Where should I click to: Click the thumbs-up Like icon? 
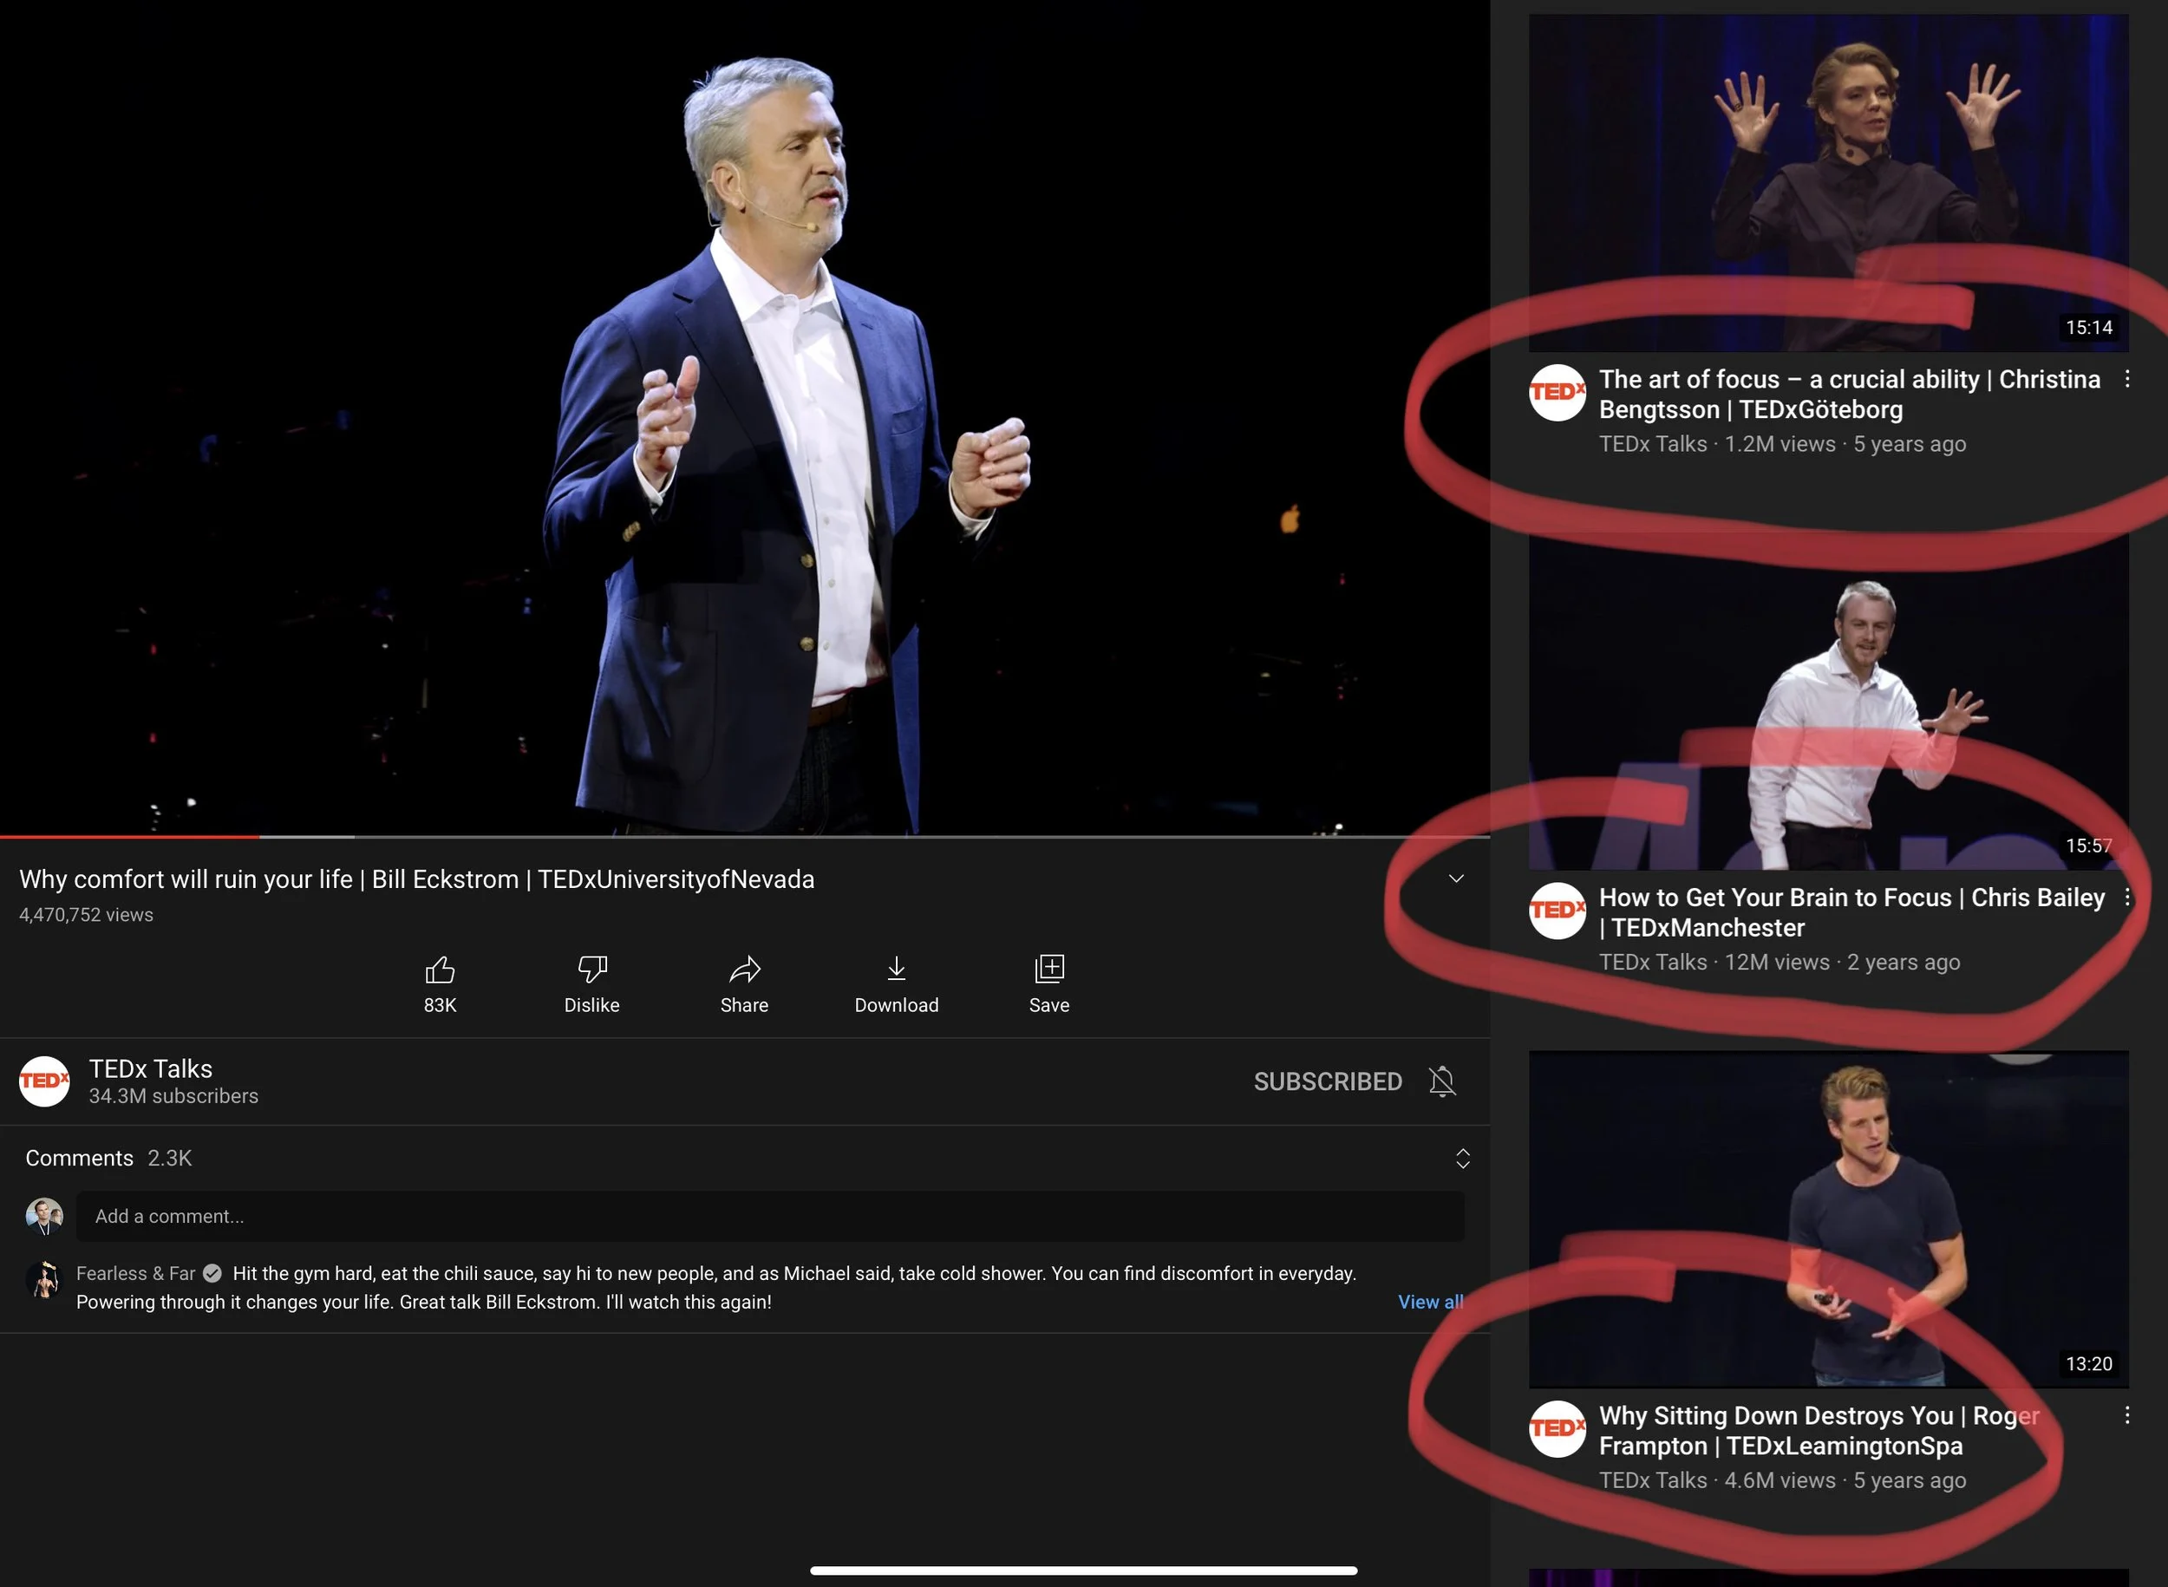pos(440,970)
